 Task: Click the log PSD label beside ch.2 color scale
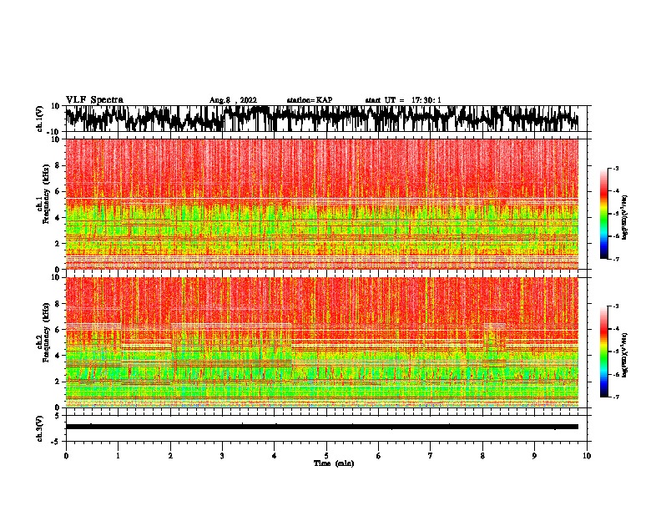click(x=625, y=355)
